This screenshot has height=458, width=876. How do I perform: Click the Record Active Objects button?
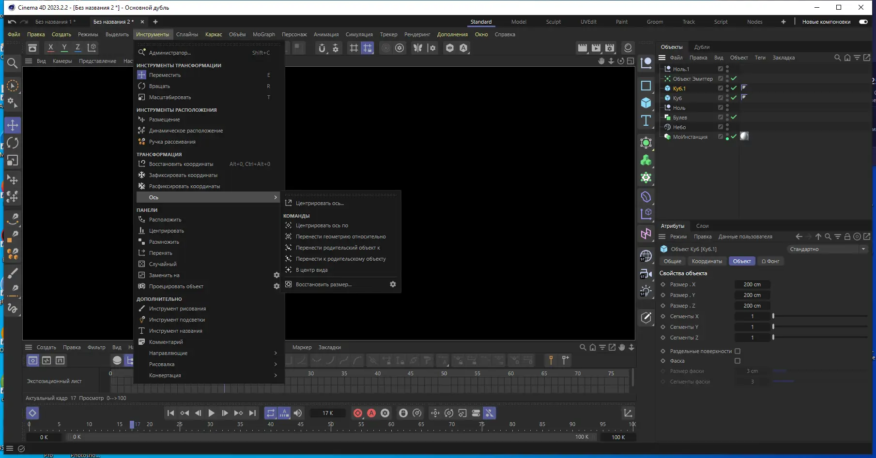click(358, 413)
